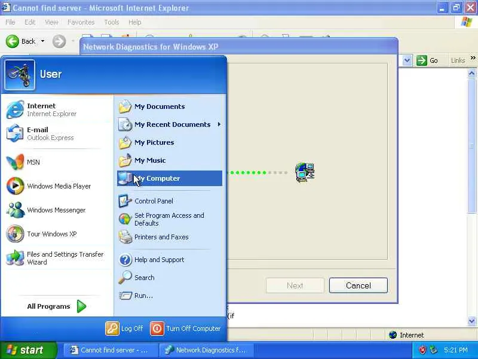
Task: Switch to Cannot find server taskbar button
Action: [x=111, y=350]
